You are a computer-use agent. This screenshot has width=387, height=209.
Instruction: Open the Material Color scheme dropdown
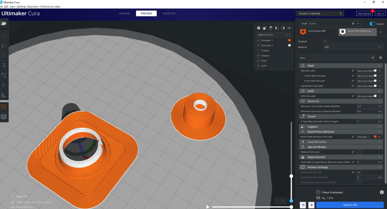[274, 35]
